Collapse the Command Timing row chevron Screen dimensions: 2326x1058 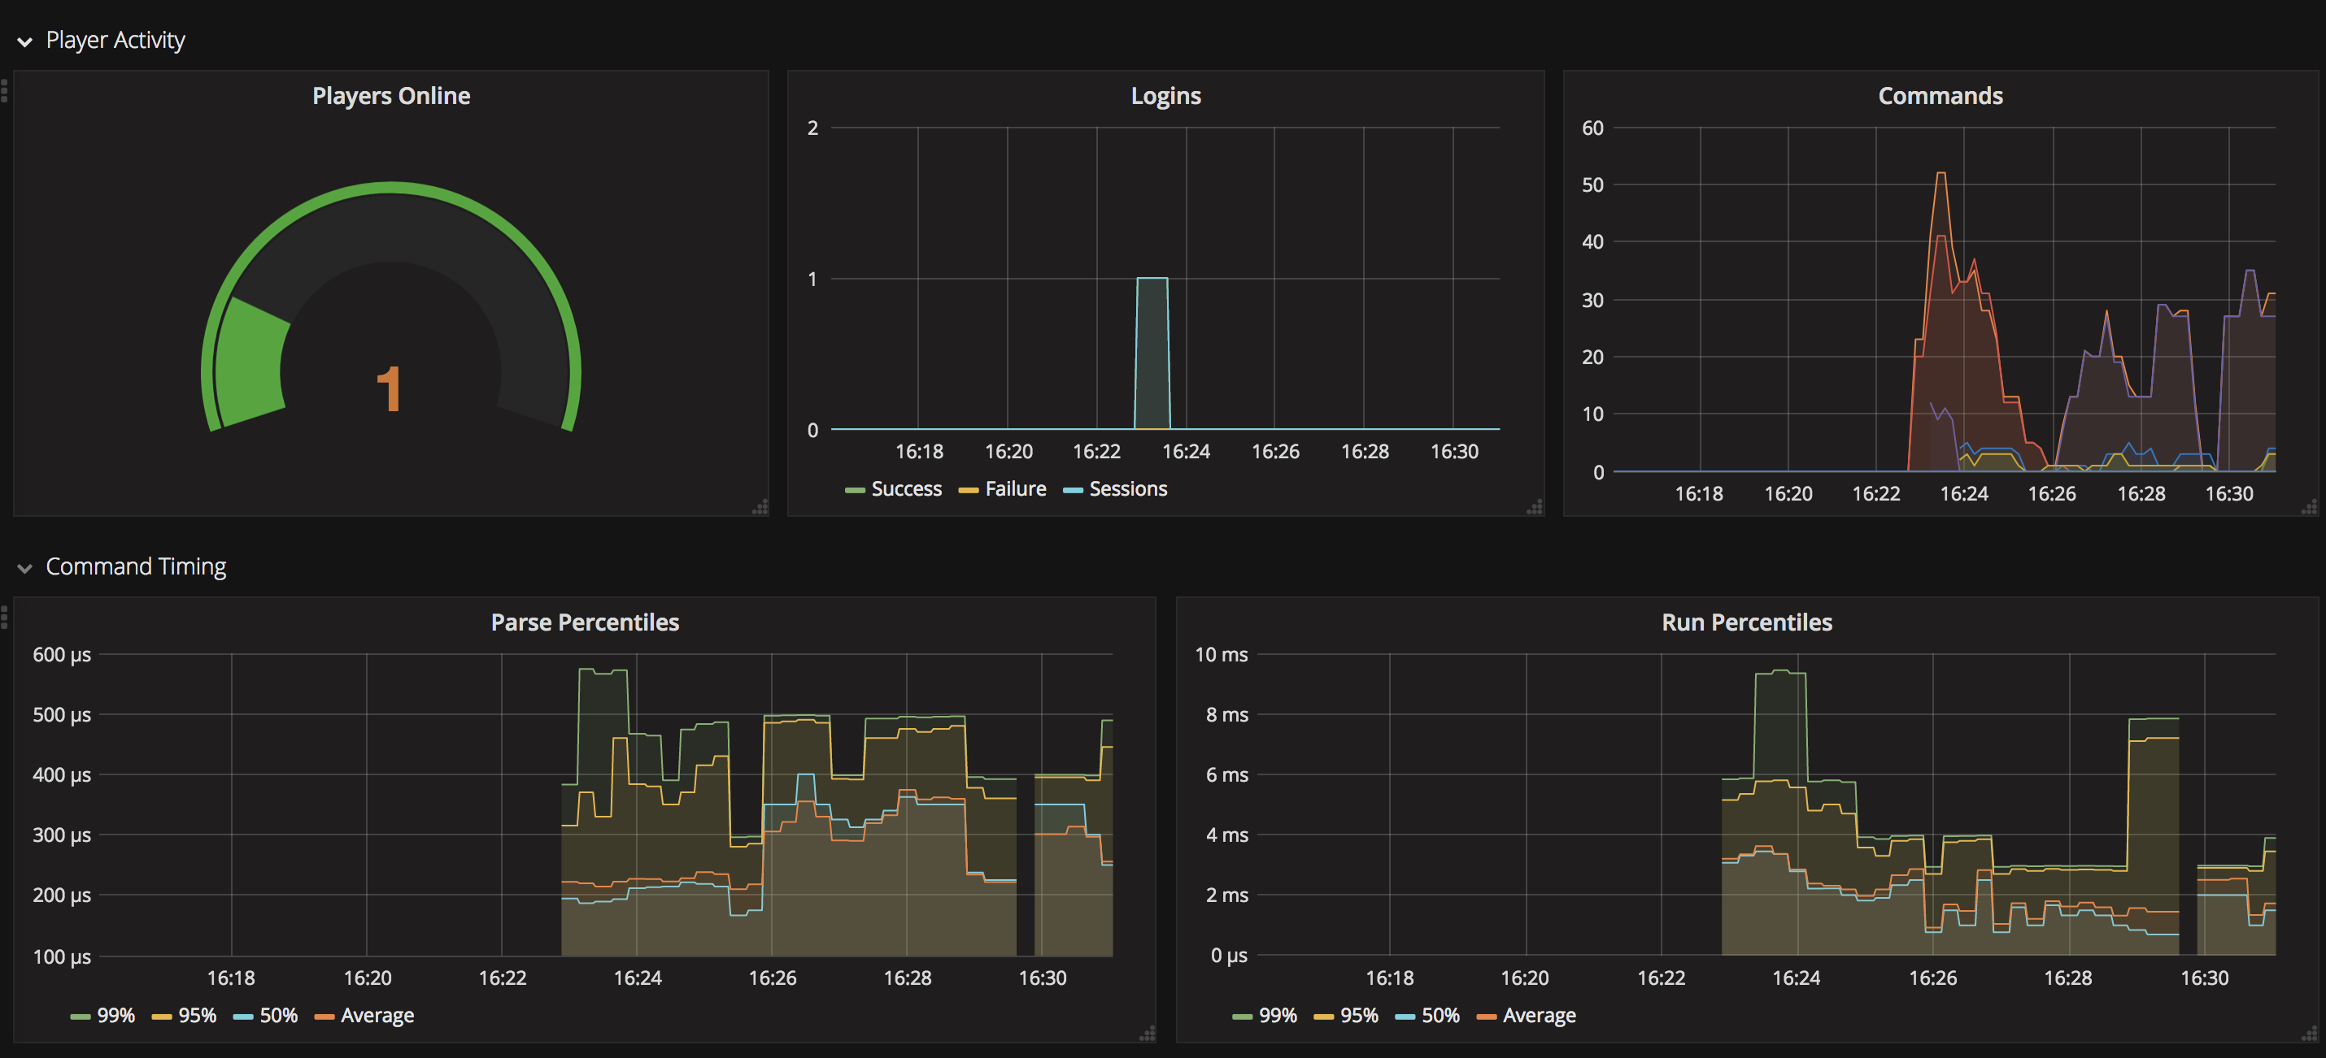[24, 568]
